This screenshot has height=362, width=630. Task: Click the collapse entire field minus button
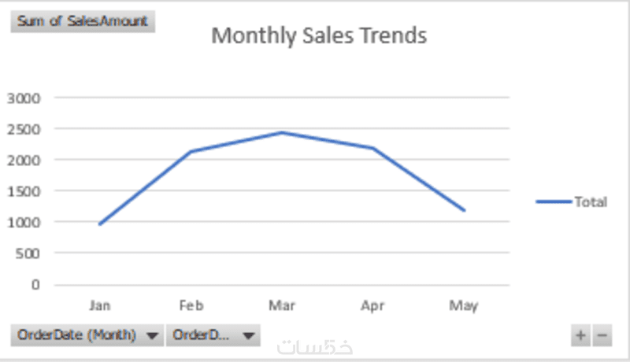click(x=602, y=335)
